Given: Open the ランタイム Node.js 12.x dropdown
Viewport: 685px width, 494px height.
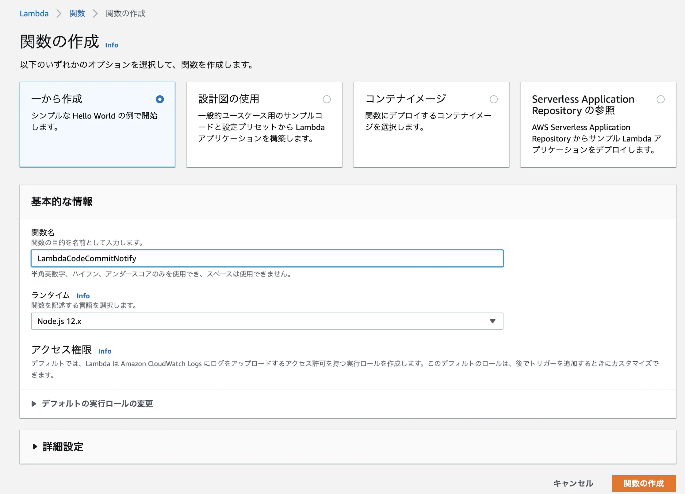Looking at the screenshot, I should (267, 321).
